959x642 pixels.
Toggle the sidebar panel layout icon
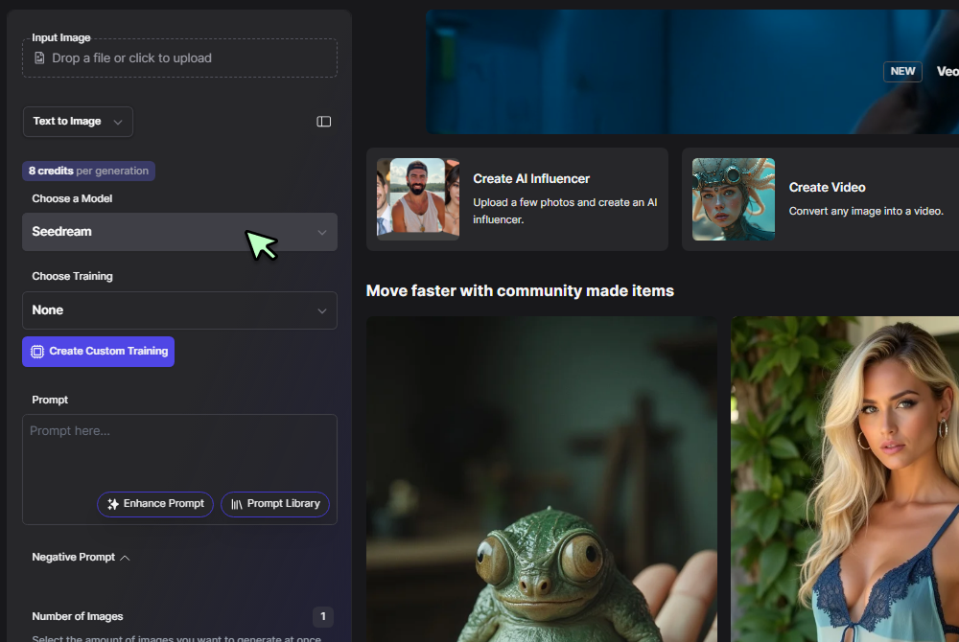click(324, 122)
